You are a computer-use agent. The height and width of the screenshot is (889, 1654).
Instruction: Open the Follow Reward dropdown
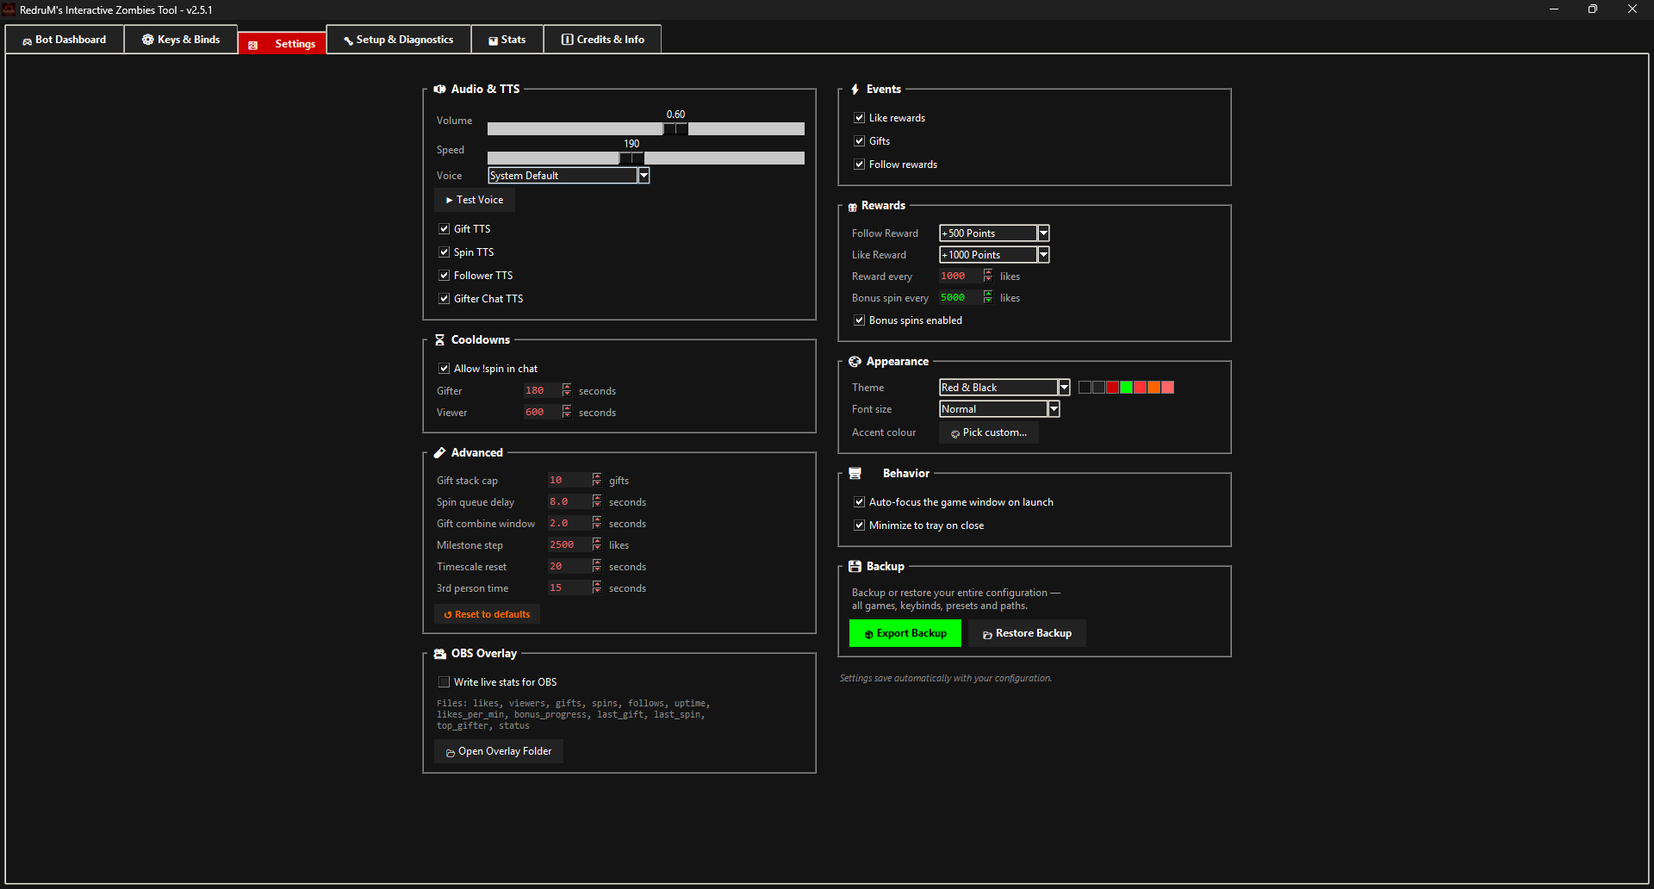[994, 233]
